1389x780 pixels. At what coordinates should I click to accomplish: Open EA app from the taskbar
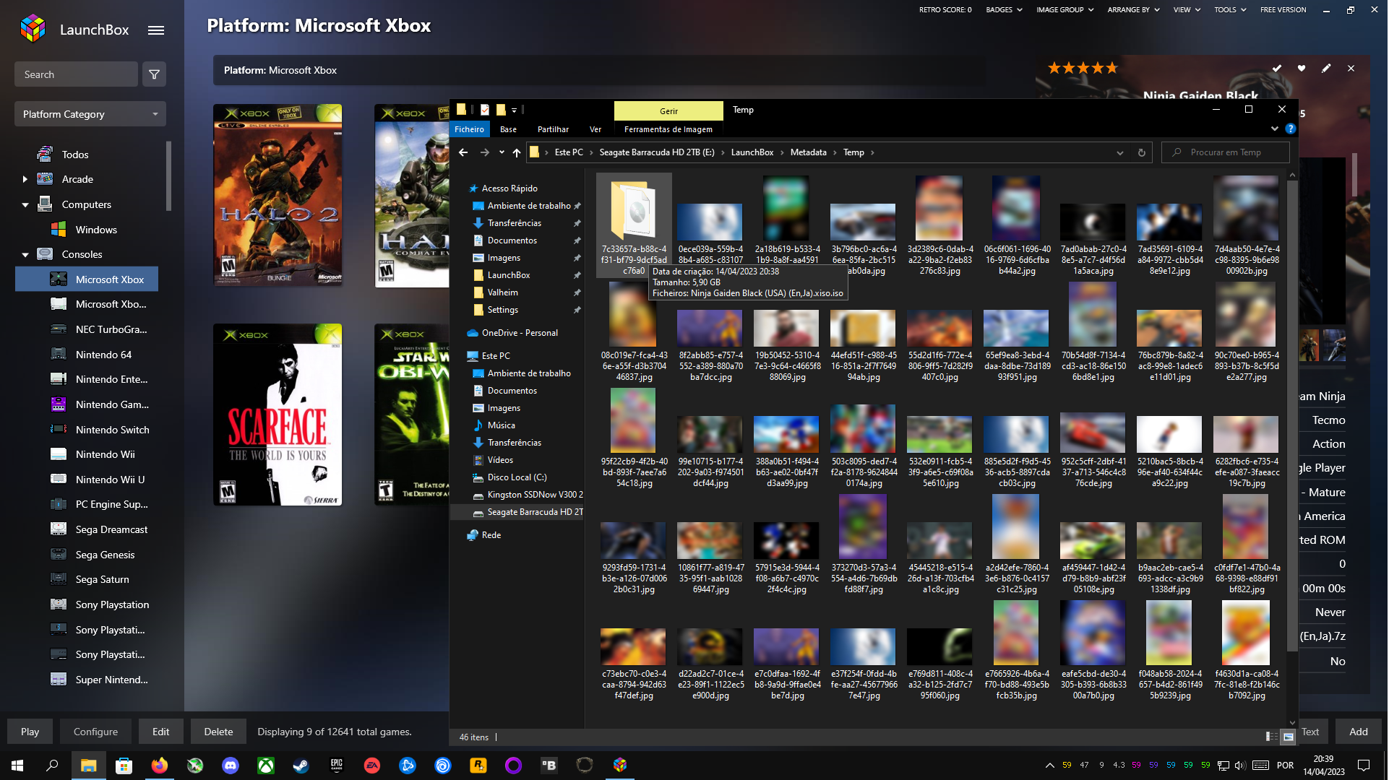(x=372, y=766)
